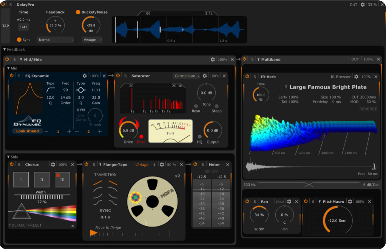The image size is (386, 250).
Task: Click the ISP OFF label
Action: pyautogui.click(x=211, y=171)
